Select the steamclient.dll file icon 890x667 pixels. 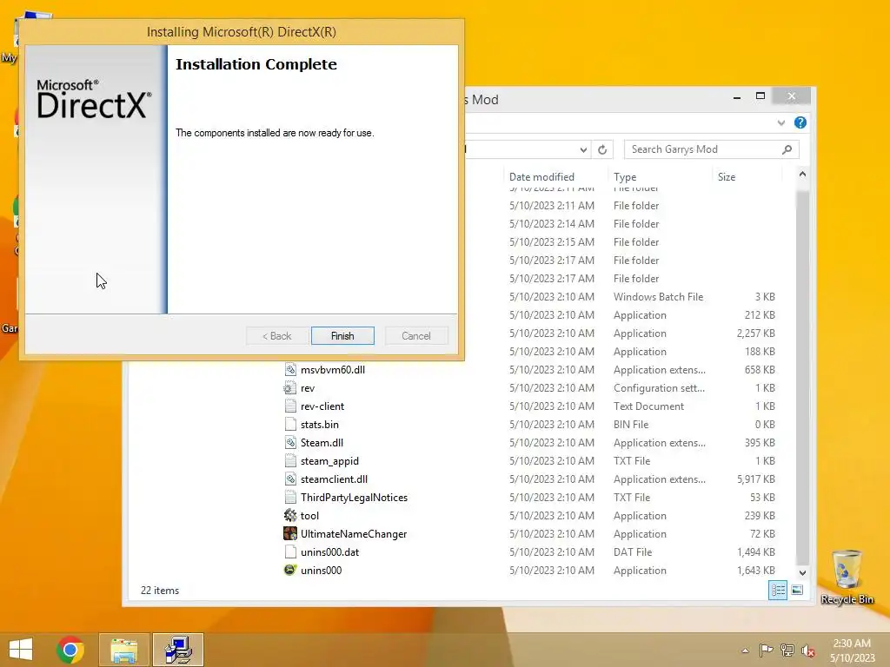pos(290,479)
